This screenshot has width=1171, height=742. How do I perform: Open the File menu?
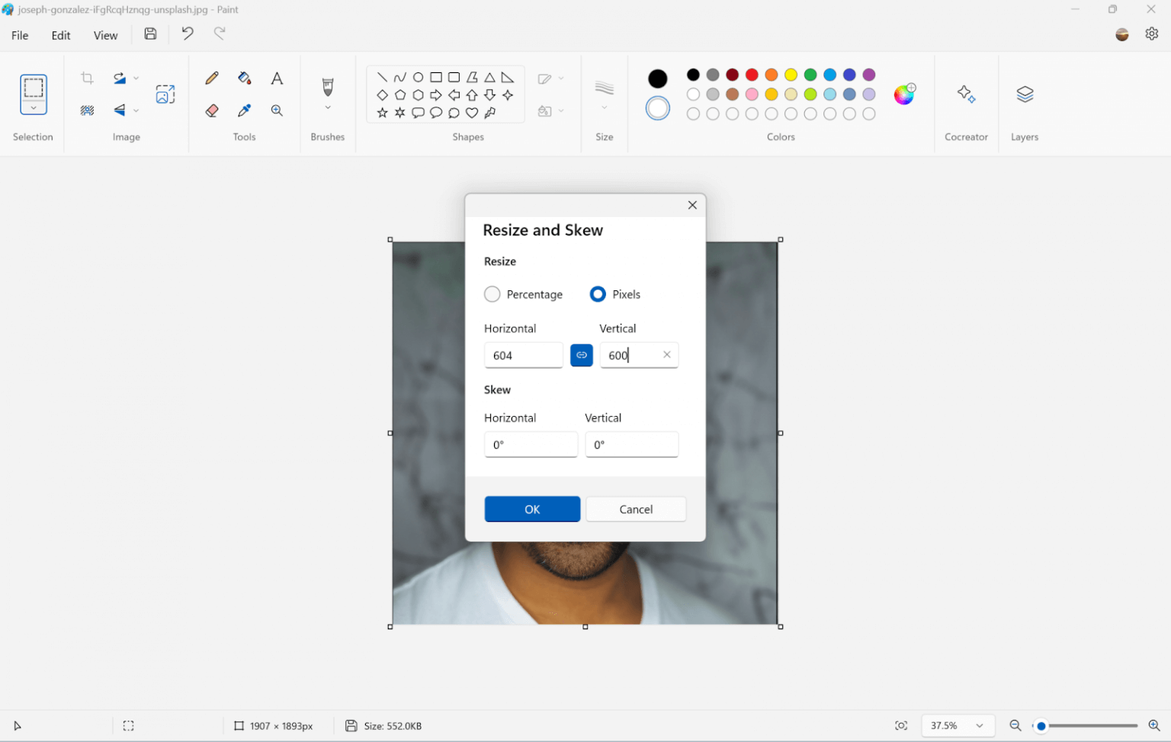pos(20,35)
